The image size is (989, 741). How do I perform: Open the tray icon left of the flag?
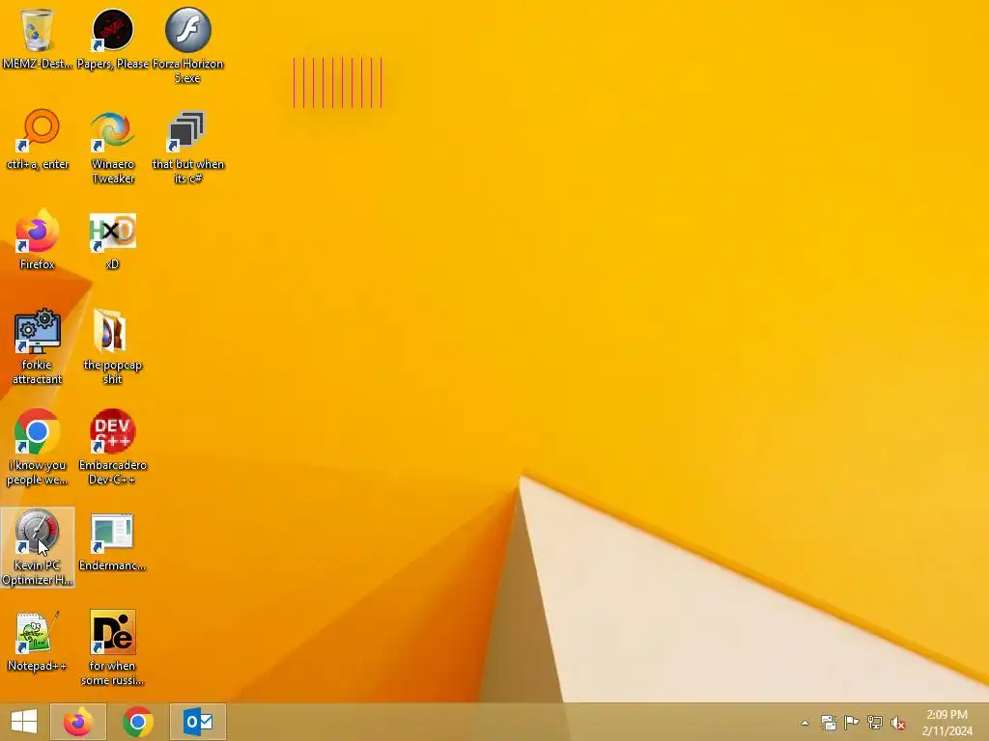click(828, 723)
